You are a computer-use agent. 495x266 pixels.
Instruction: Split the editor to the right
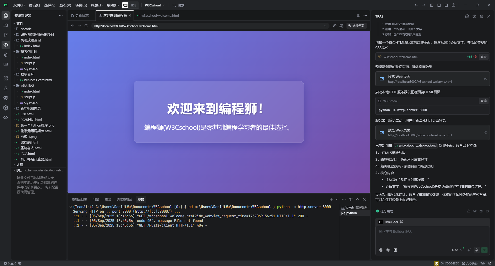[x=359, y=15]
